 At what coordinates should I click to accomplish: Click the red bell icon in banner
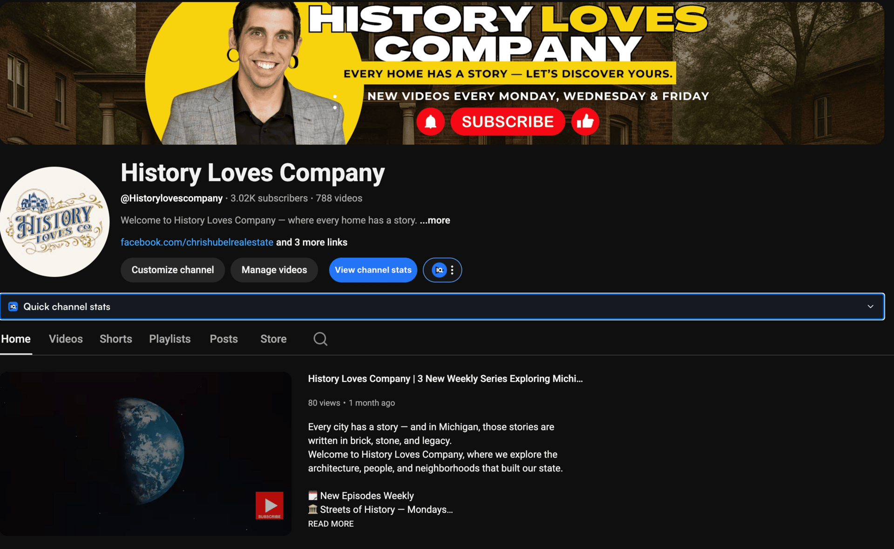430,122
